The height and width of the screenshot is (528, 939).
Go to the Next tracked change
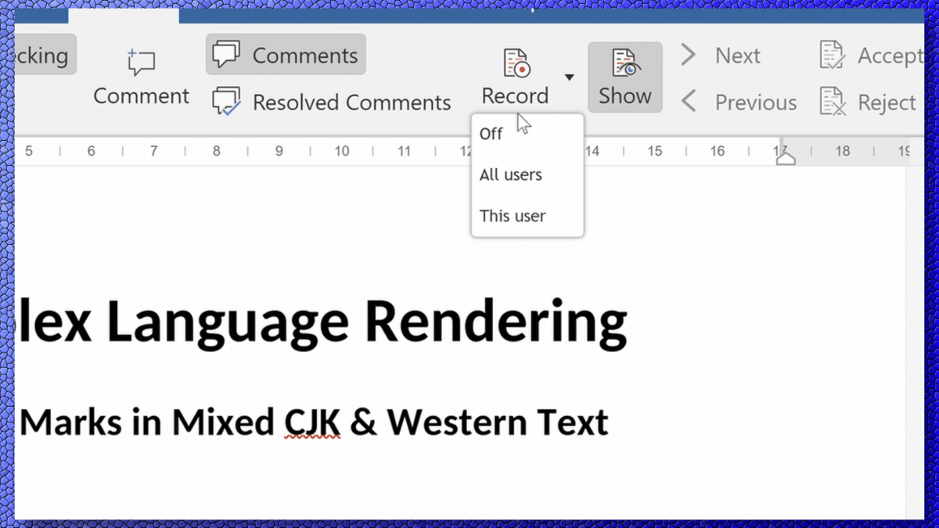721,56
